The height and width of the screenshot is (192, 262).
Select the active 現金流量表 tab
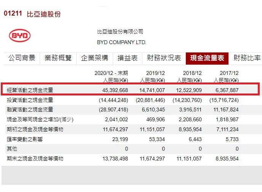pyautogui.click(x=207, y=58)
